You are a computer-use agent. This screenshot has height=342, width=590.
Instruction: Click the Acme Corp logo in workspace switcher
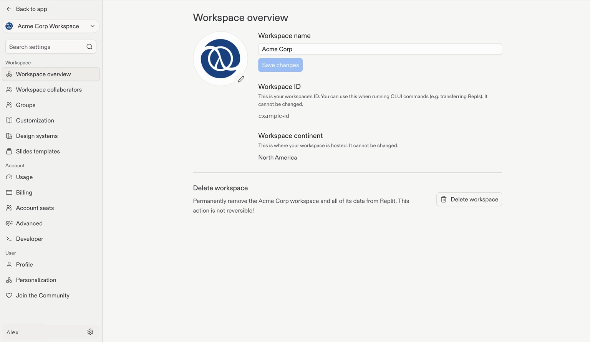(9, 26)
